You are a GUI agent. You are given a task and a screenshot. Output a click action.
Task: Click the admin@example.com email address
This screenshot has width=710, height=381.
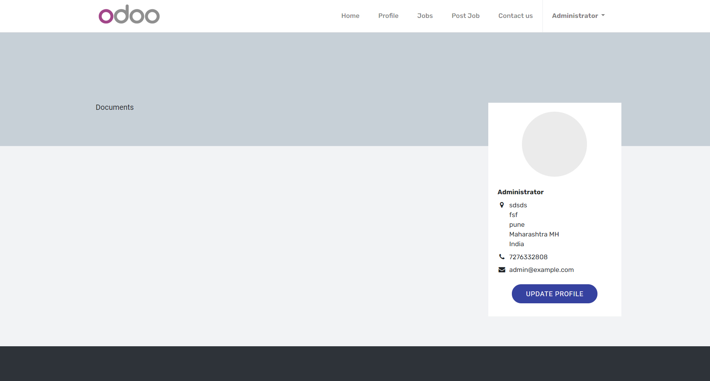[541, 270]
